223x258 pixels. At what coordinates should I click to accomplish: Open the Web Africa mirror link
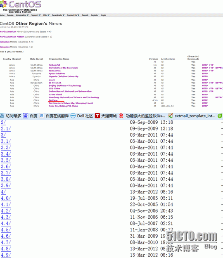click(55, 71)
